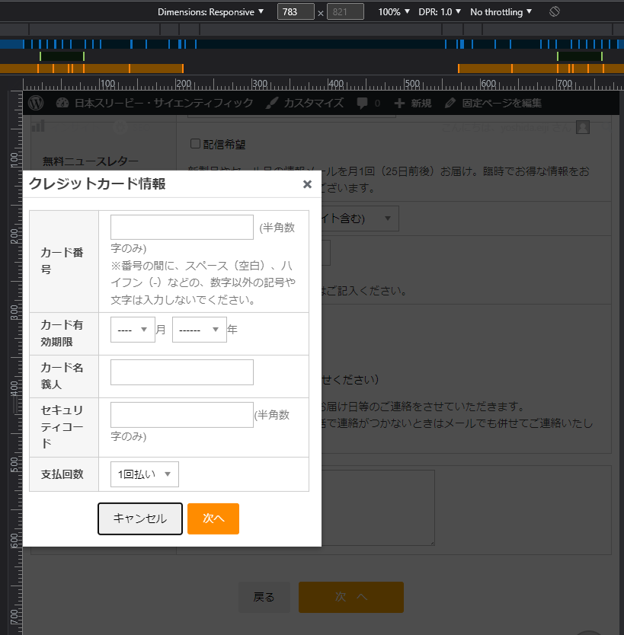Click the background textarea behind dialog
The height and width of the screenshot is (635, 624).
click(x=378, y=508)
